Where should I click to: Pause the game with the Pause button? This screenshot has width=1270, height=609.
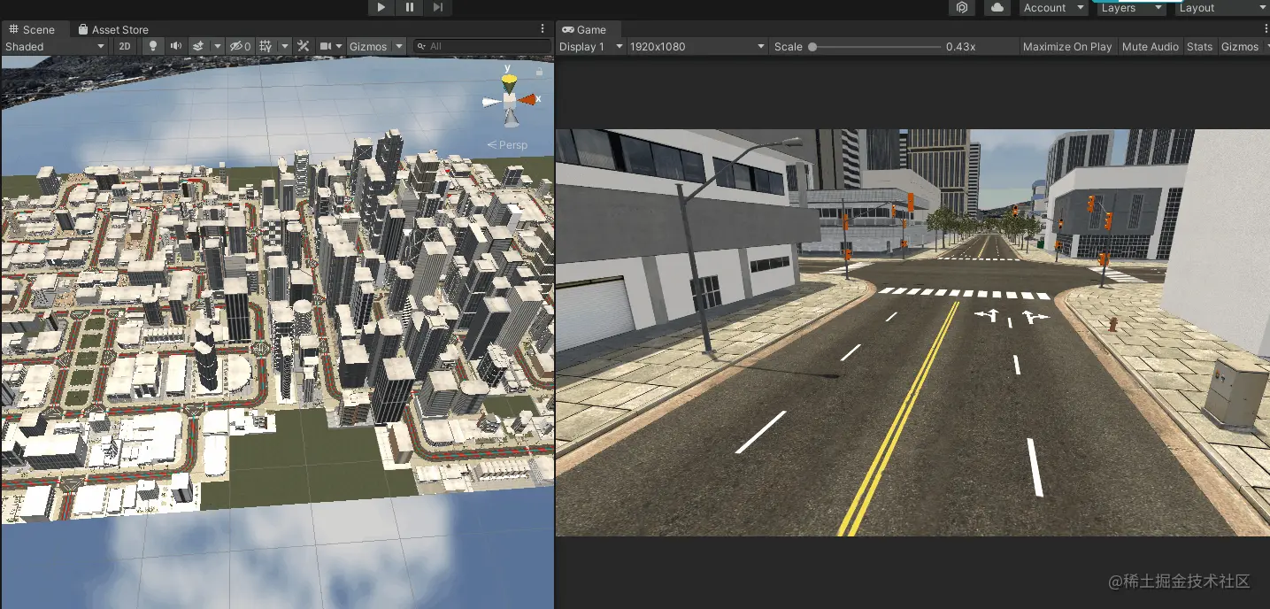(x=410, y=7)
